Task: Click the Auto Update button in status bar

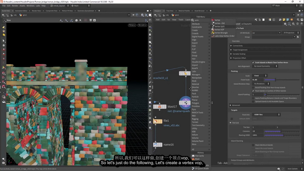Action: (292, 169)
